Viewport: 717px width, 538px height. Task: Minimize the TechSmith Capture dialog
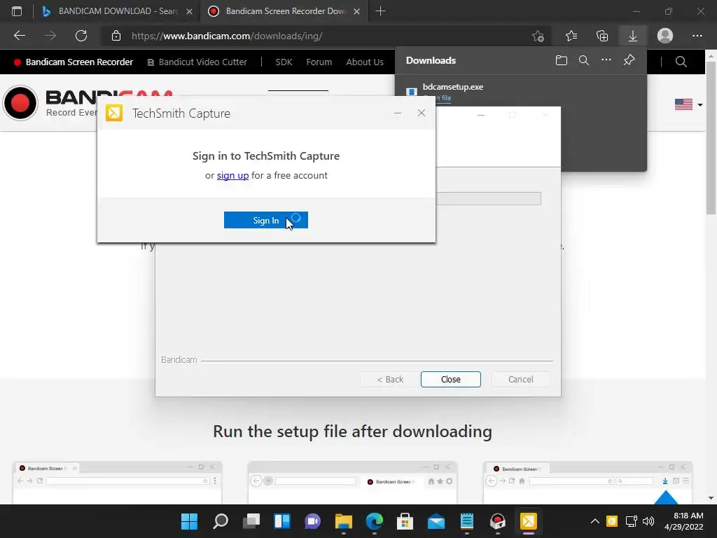click(x=398, y=113)
